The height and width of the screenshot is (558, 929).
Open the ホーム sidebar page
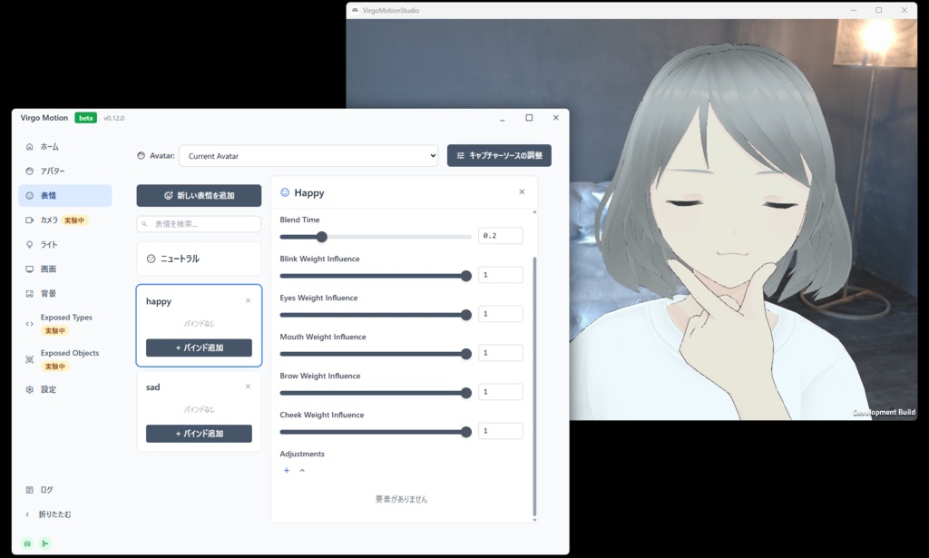(x=65, y=146)
